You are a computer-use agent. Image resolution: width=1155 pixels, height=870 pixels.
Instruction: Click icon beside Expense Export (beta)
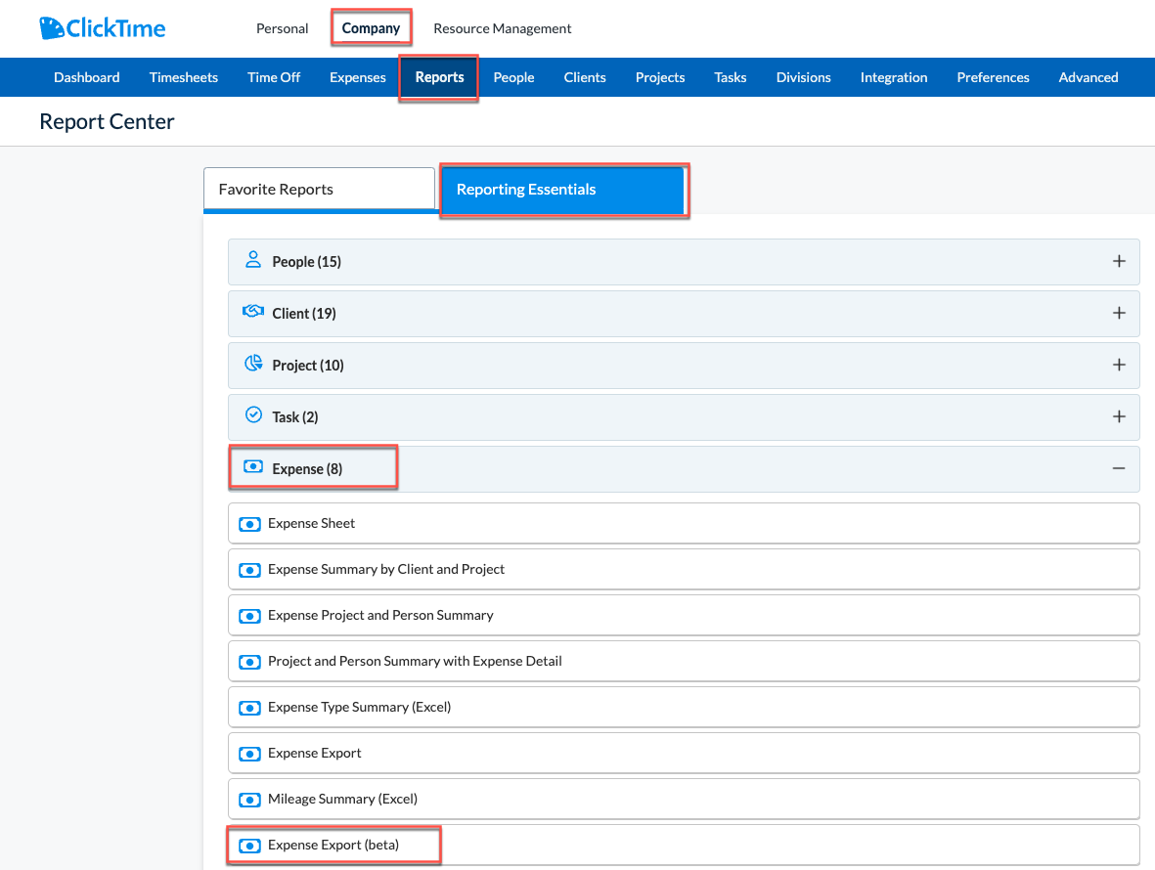tap(249, 846)
